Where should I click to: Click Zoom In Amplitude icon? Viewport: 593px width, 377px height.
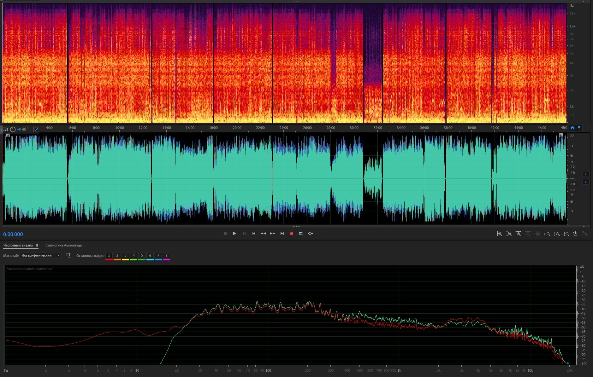499,234
